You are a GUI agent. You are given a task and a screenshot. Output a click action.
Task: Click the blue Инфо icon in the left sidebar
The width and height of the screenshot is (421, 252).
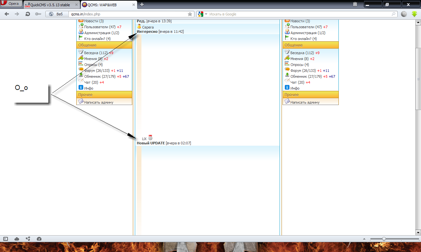(x=81, y=88)
